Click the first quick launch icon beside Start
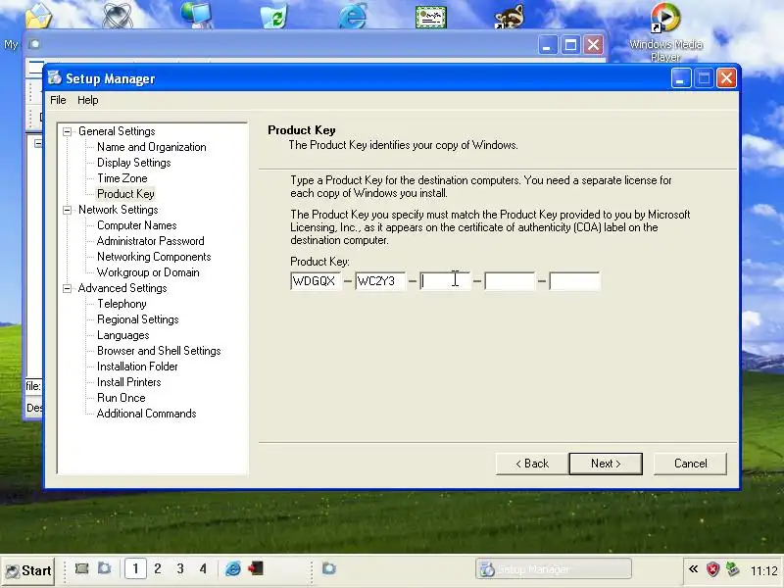The height and width of the screenshot is (588, 784). [81, 568]
